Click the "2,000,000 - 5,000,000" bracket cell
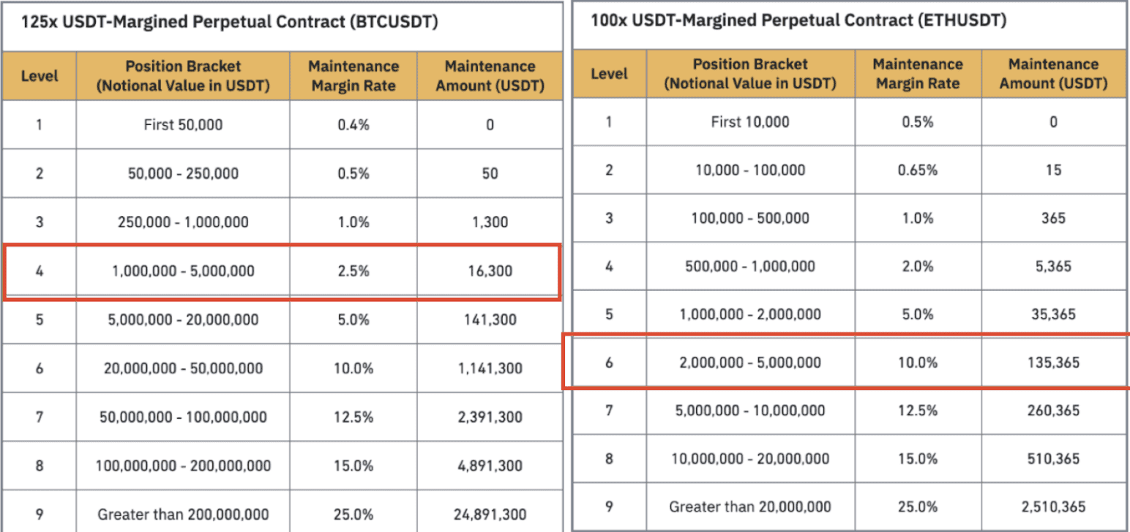The image size is (1130, 532). point(750,362)
